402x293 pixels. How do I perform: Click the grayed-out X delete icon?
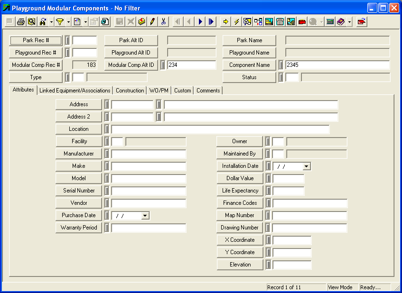point(130,22)
